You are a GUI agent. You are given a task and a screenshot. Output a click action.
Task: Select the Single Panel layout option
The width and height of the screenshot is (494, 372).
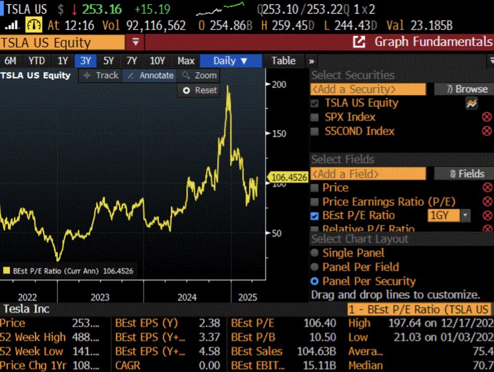(315, 253)
